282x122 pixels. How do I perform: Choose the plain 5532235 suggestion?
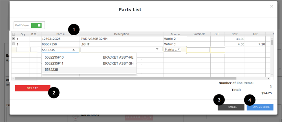pyautogui.click(x=89, y=70)
